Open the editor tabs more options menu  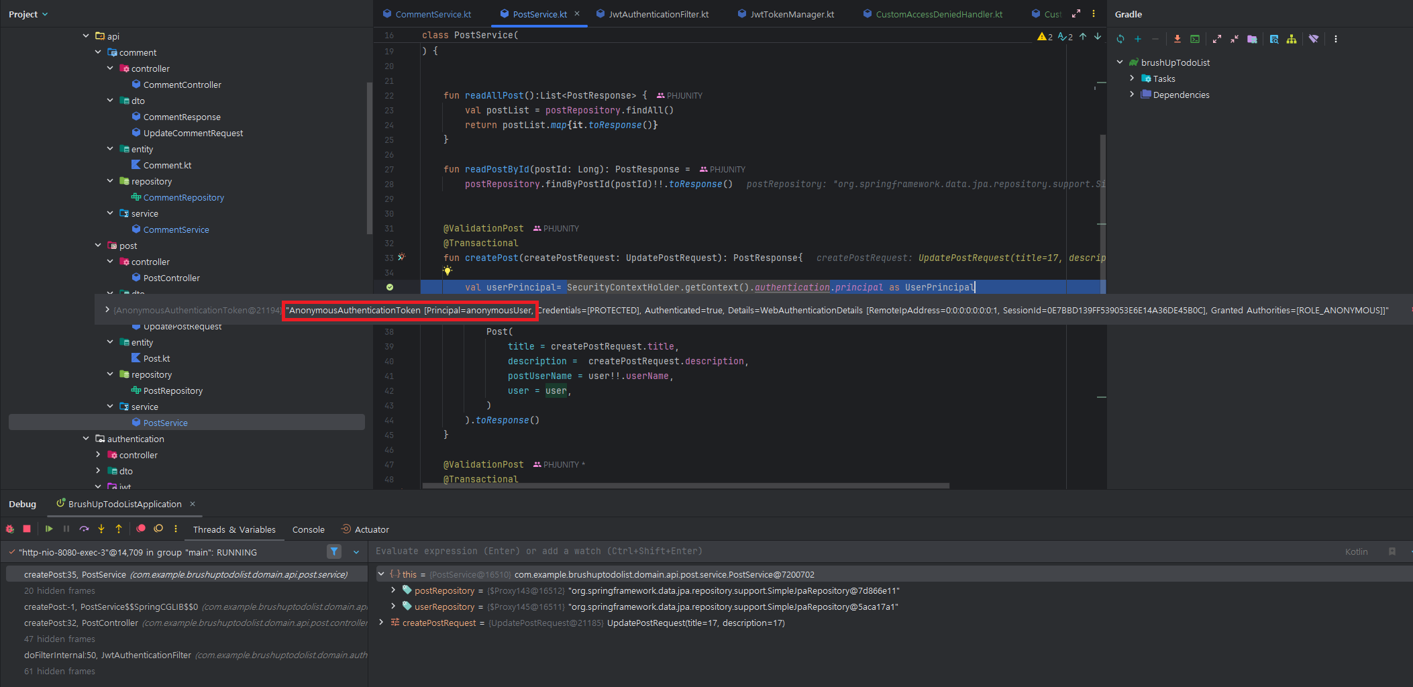pyautogui.click(x=1094, y=13)
